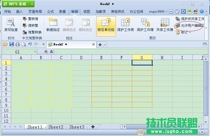The width and height of the screenshot is (210, 136).
Task: Click the blue D icon in tab bar
Action: tap(183, 11)
